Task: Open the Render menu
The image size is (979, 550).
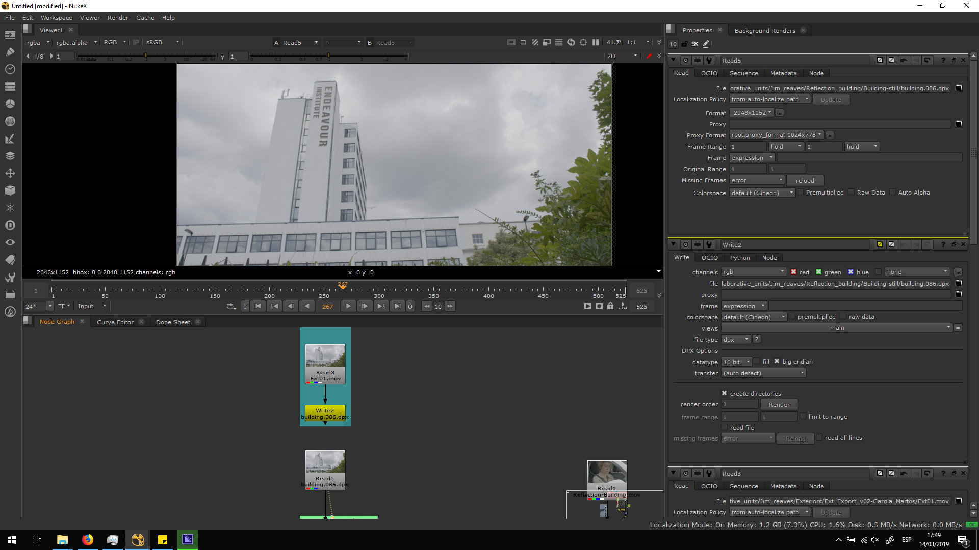Action: click(118, 18)
